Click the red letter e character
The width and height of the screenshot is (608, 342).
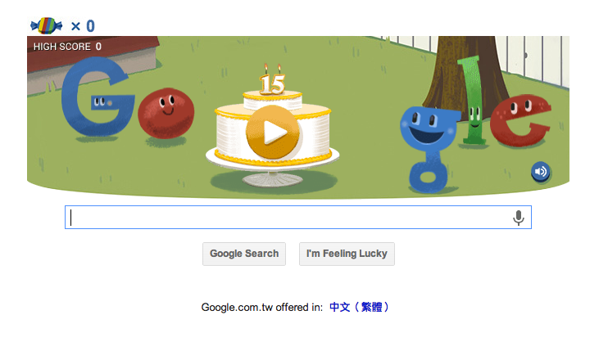click(x=520, y=120)
